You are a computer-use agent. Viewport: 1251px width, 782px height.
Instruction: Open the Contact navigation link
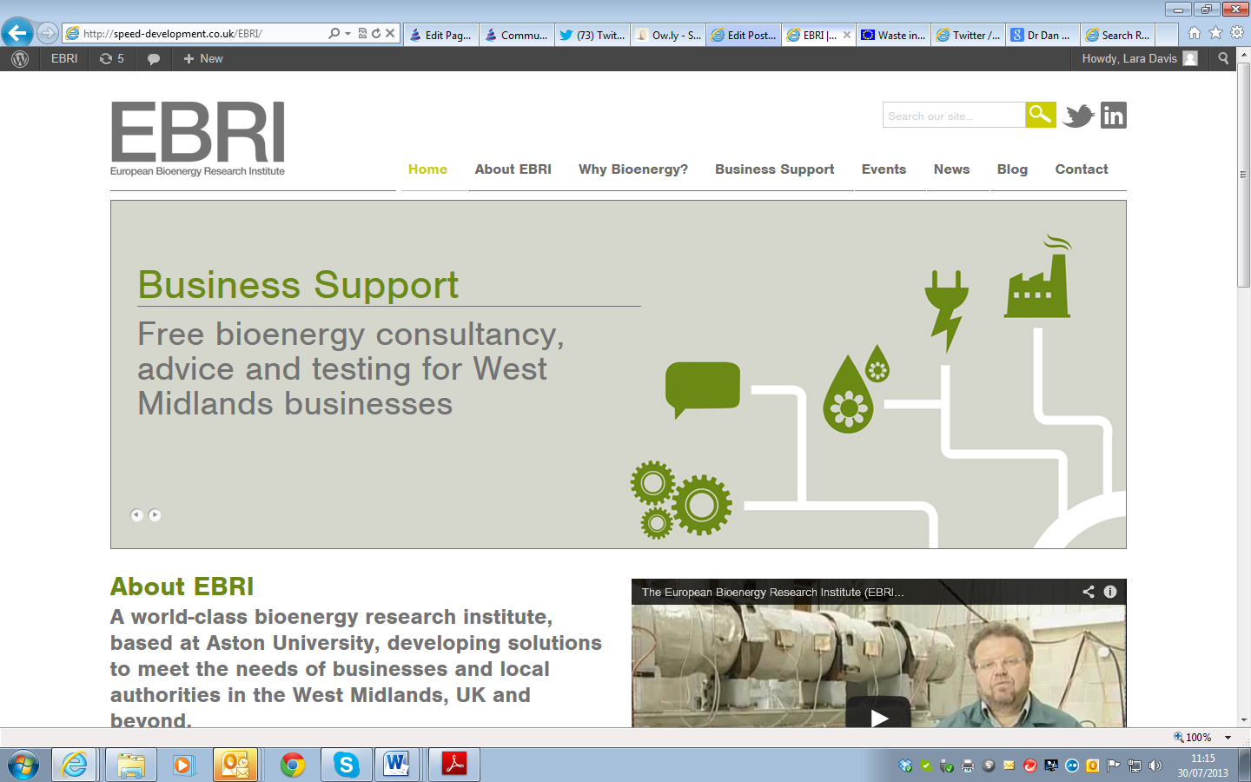1082,169
